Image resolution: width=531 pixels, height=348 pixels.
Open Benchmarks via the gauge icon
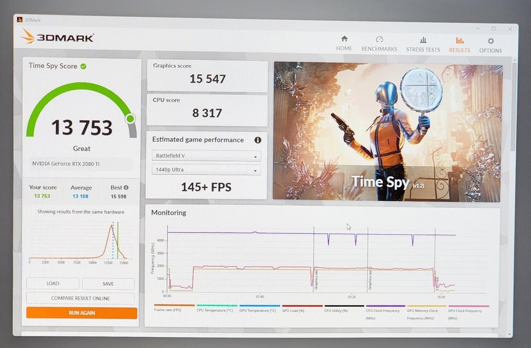(380, 39)
